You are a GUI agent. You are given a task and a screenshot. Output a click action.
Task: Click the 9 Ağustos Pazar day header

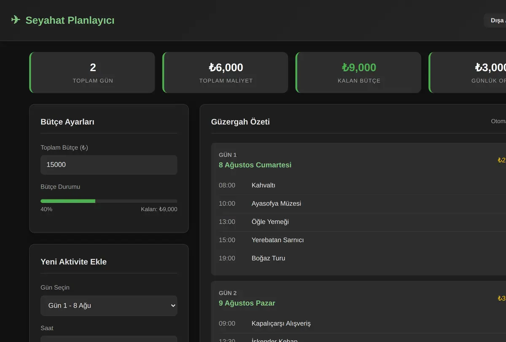[247, 303]
